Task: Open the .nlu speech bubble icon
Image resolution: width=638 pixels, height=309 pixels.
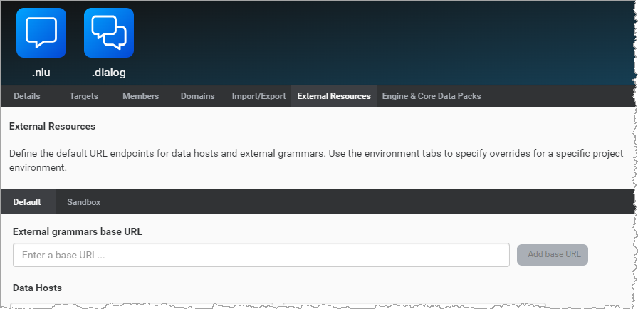Action: [41, 33]
